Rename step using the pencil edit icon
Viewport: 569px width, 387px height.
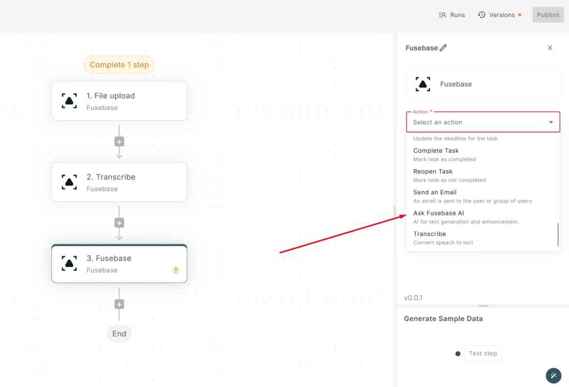pos(443,48)
